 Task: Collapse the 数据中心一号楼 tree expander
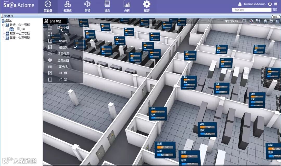[3, 25]
